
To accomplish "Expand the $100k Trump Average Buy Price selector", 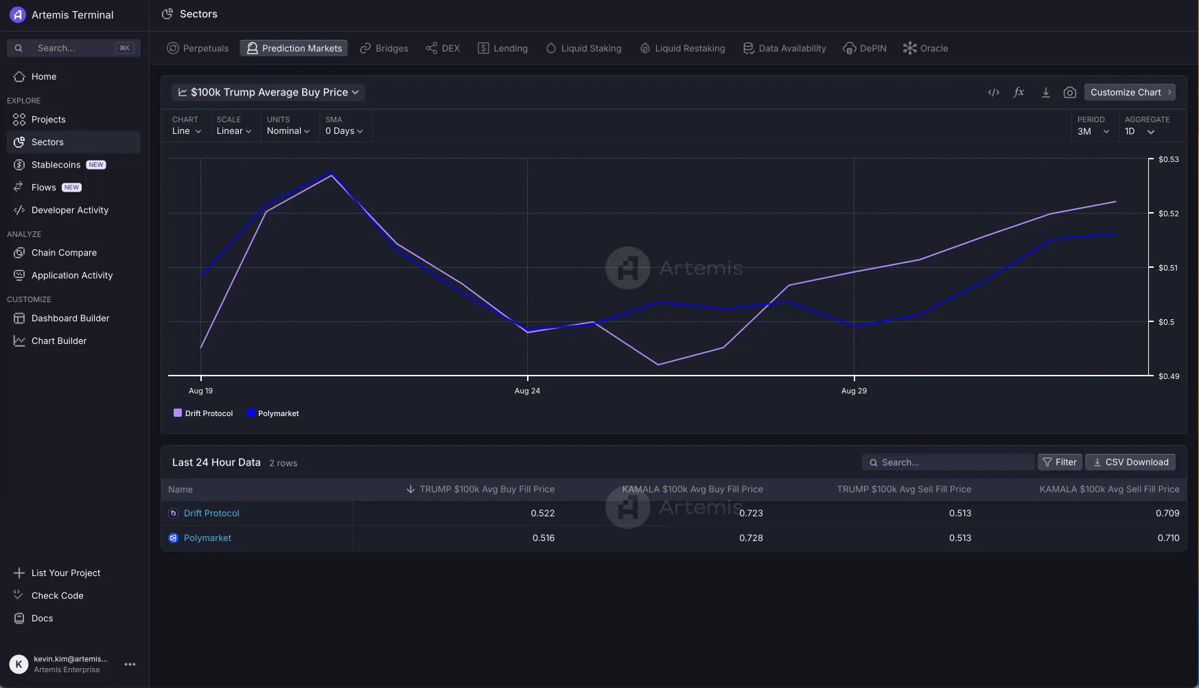I will click(268, 92).
